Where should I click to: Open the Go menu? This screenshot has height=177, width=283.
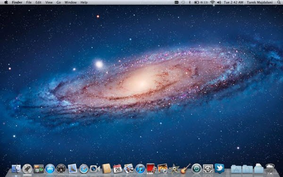(x=58, y=2)
